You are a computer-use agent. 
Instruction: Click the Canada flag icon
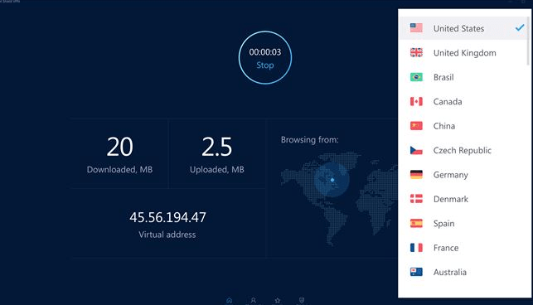pyautogui.click(x=416, y=101)
